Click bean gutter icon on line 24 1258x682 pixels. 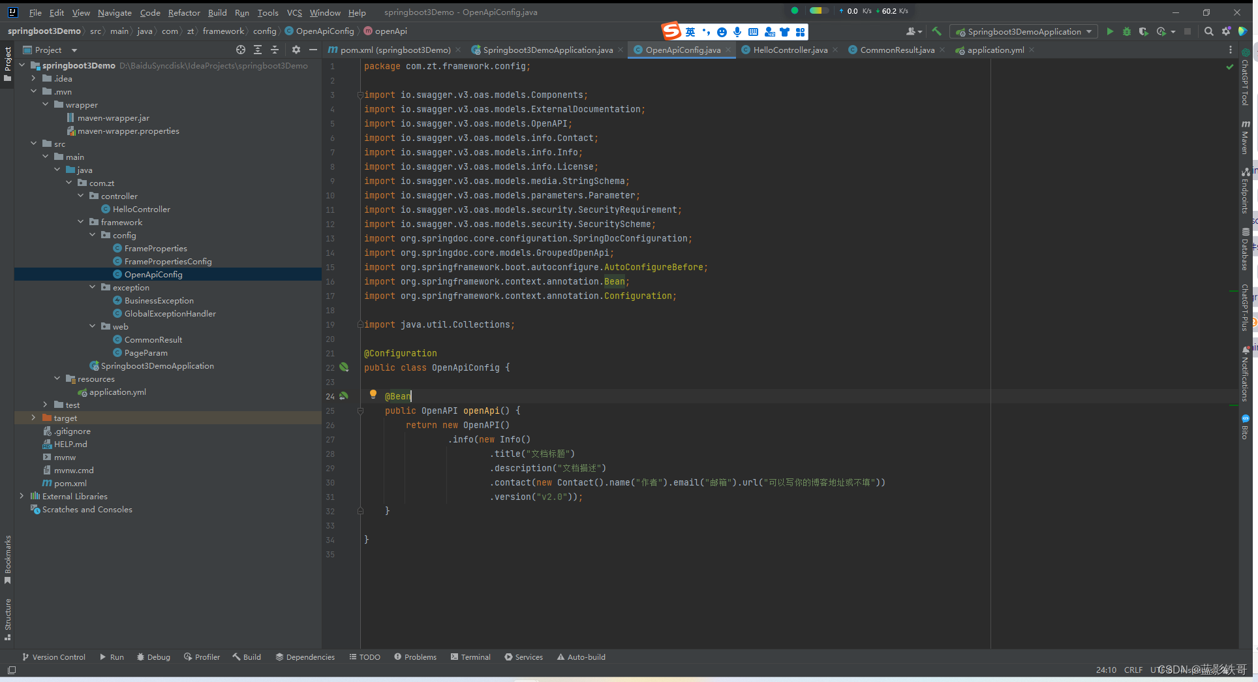(344, 396)
